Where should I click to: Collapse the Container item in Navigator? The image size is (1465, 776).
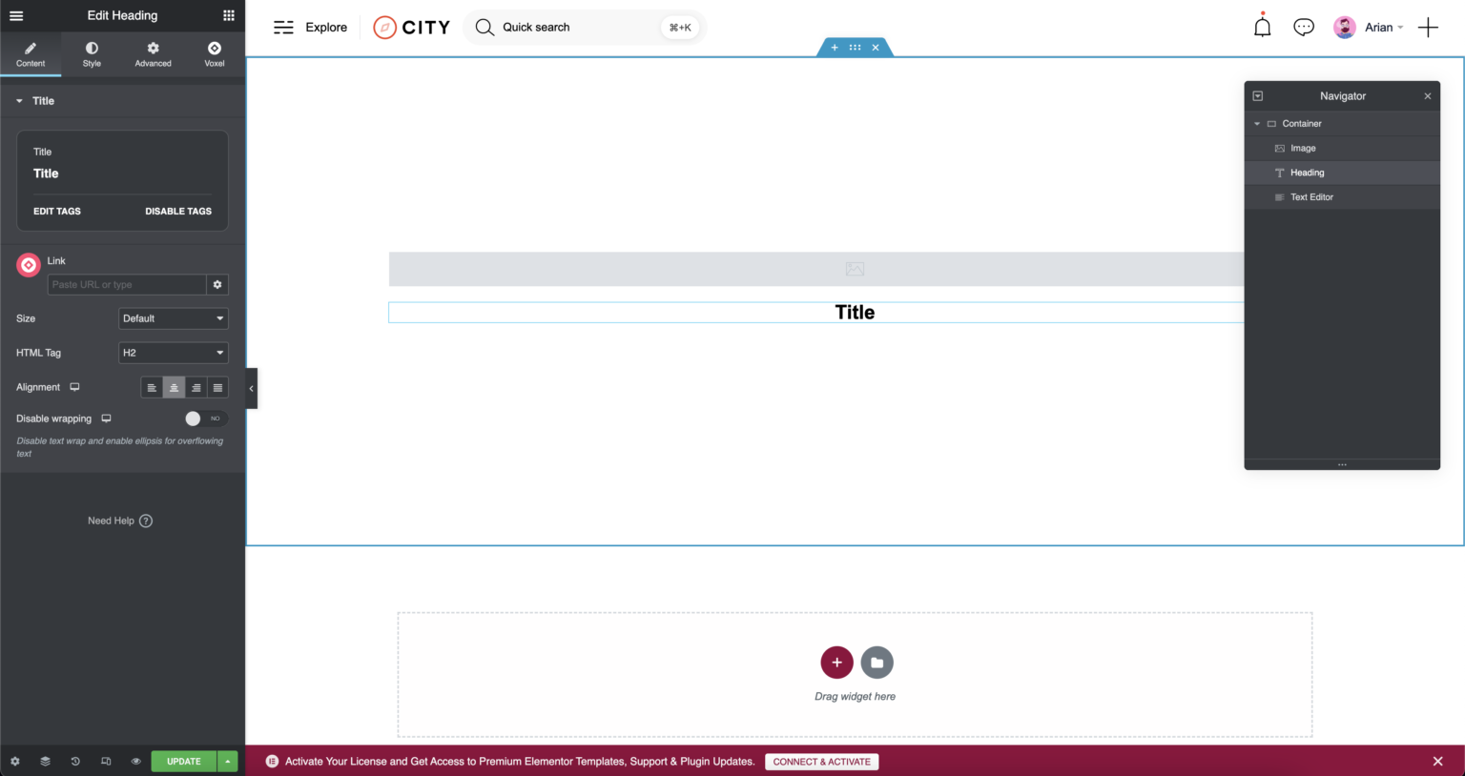pyautogui.click(x=1257, y=124)
